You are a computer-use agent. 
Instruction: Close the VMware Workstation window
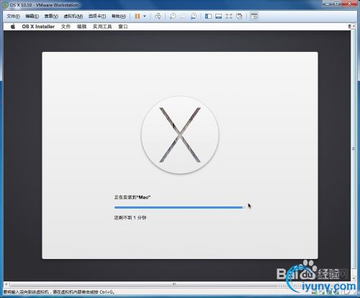[x=350, y=3]
